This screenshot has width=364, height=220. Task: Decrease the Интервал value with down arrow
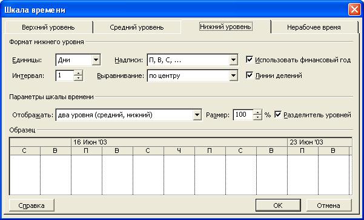click(78, 78)
